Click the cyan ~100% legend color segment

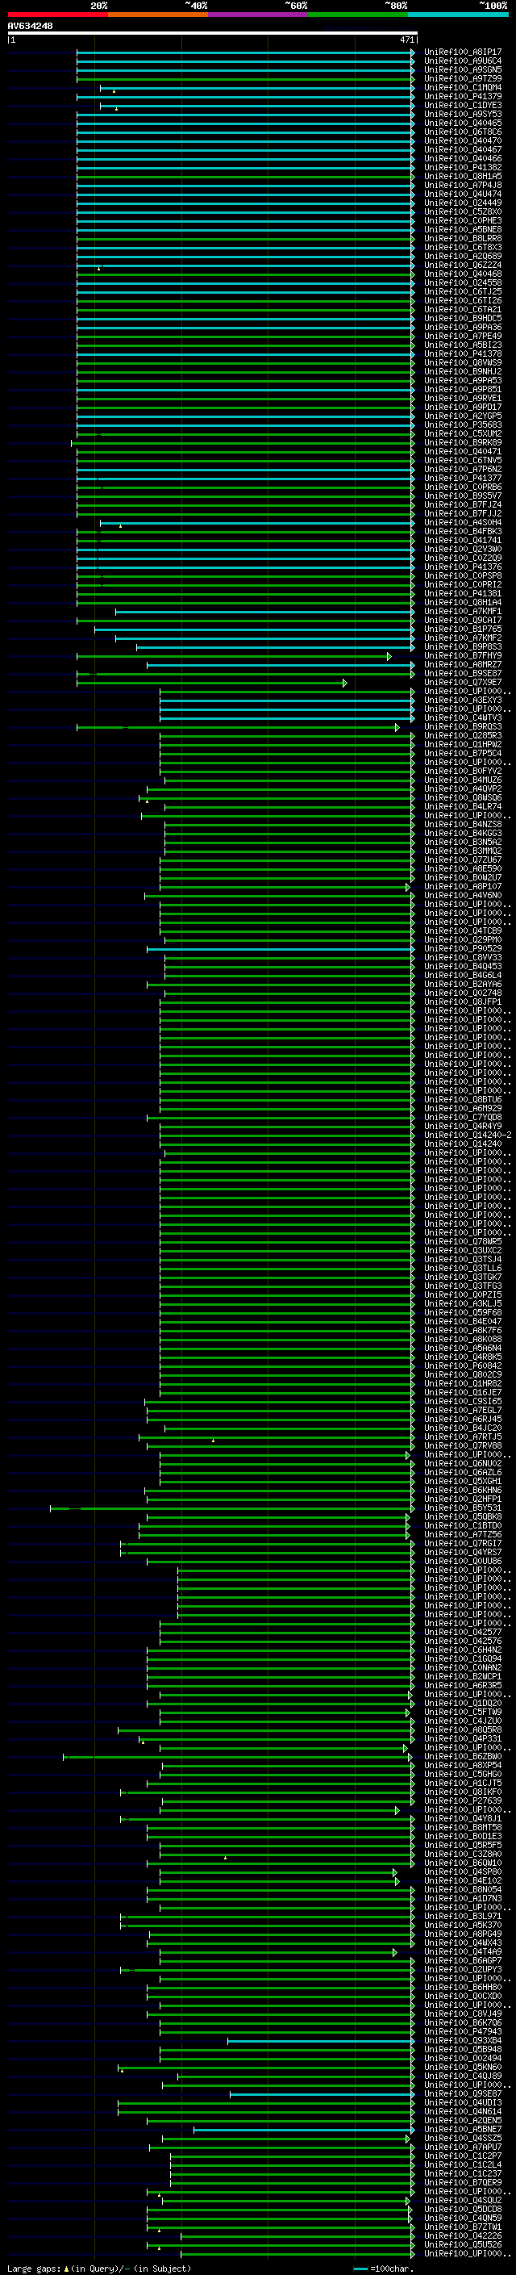458,15
